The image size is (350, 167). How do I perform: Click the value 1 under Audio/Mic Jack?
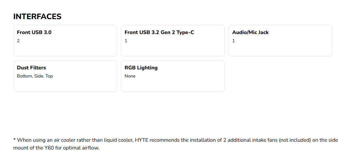pos(234,41)
